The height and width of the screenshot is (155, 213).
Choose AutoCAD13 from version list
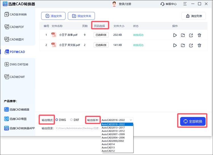coord(117,148)
